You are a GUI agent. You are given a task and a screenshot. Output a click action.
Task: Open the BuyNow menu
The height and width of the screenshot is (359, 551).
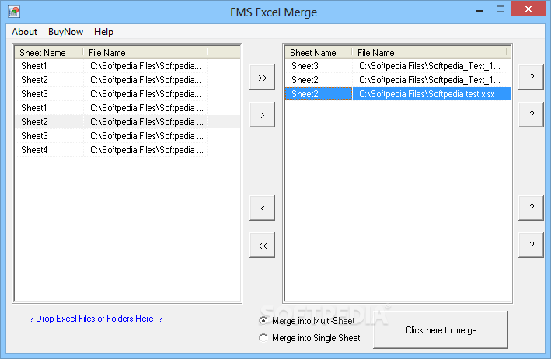point(65,32)
